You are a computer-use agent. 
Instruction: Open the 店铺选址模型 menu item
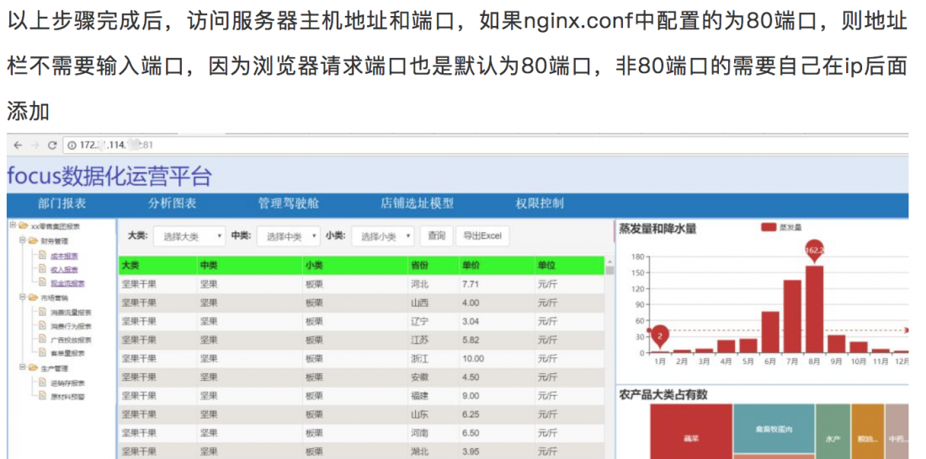click(417, 203)
